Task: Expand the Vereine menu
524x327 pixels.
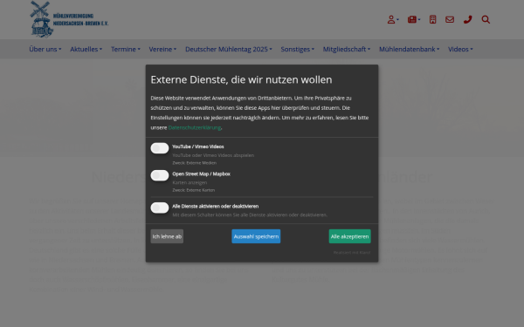Action: (x=162, y=49)
